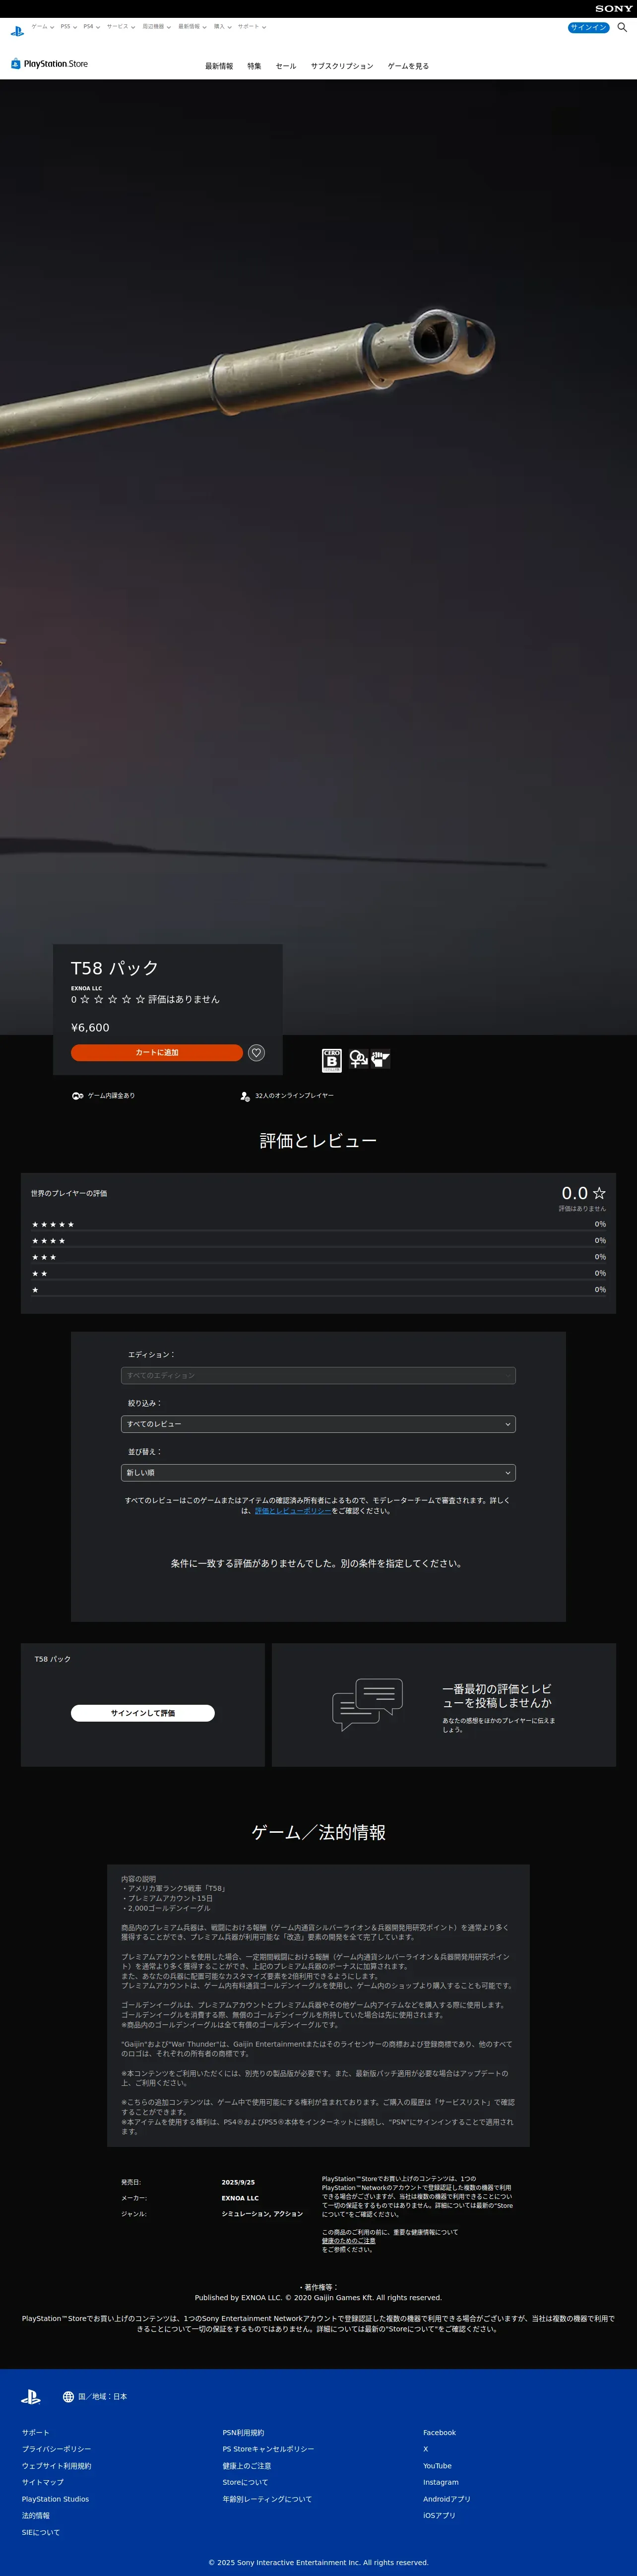Click the footer PlayStation logo
637x2576 pixels.
click(x=31, y=2396)
